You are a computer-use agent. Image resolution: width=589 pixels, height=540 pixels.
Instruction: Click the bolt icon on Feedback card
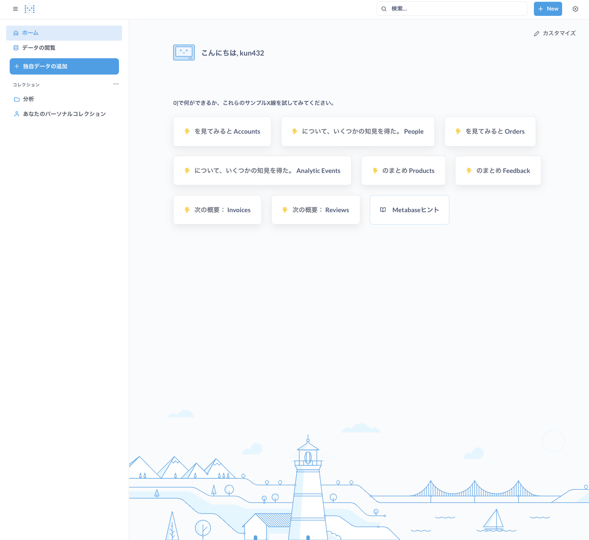point(469,171)
